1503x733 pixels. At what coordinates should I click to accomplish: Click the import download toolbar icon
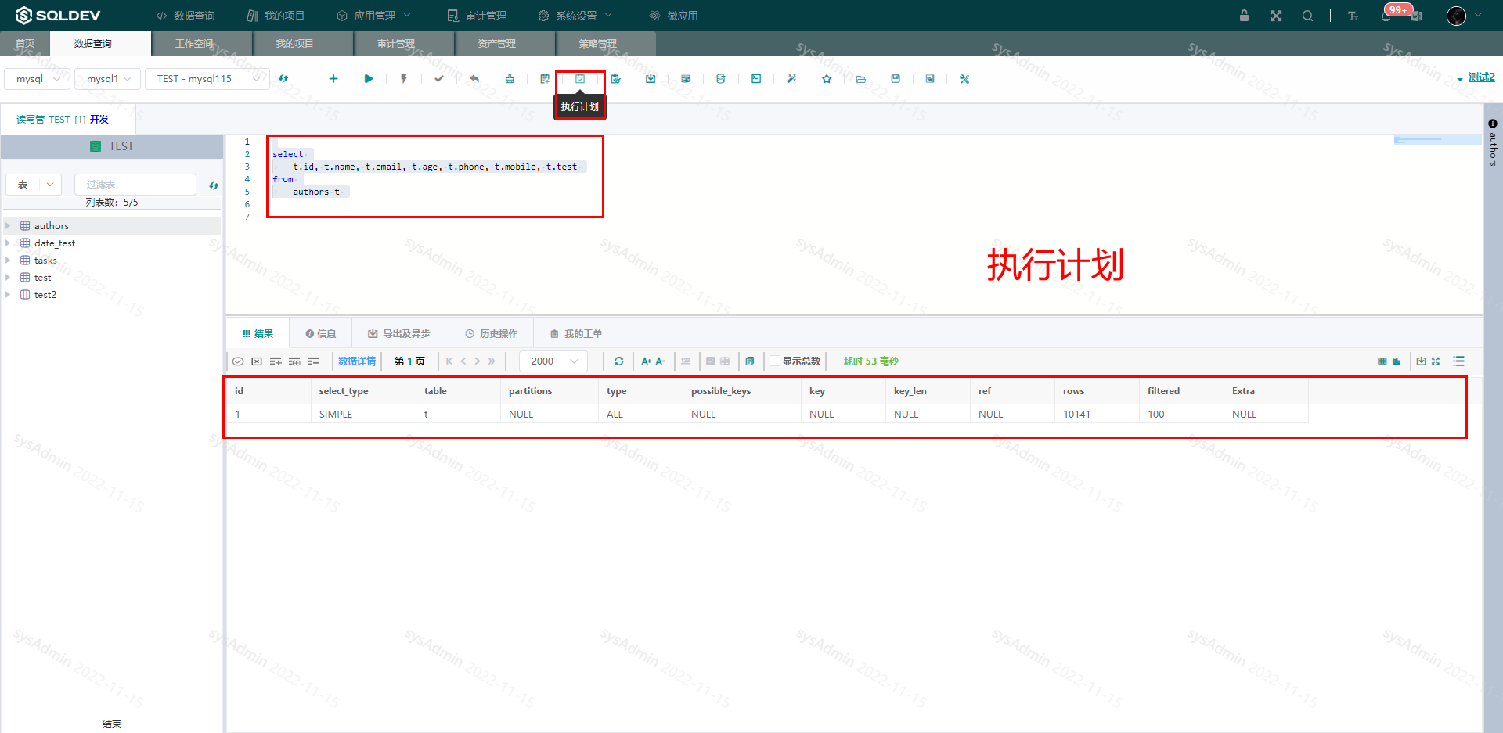click(x=651, y=79)
